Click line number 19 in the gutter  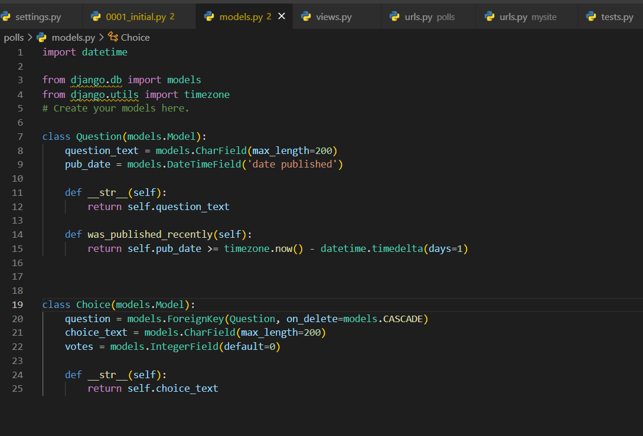(17, 305)
